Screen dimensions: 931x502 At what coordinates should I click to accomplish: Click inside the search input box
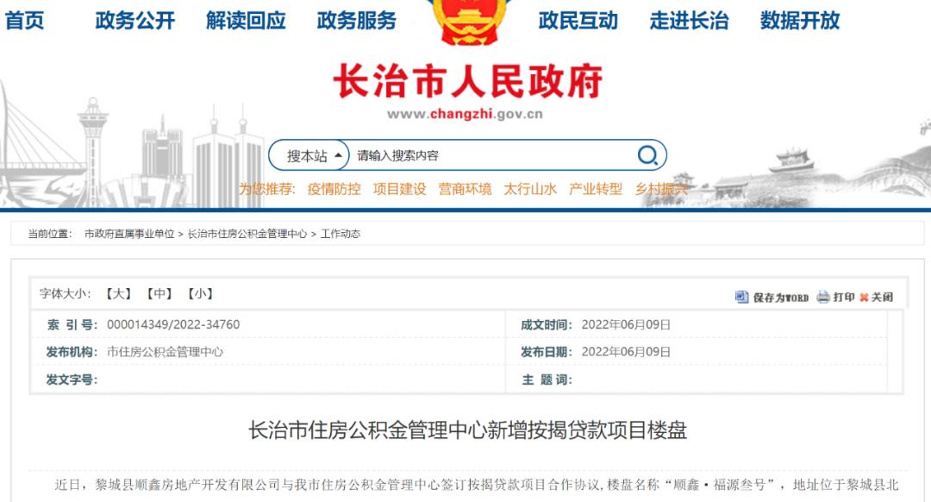(474, 155)
